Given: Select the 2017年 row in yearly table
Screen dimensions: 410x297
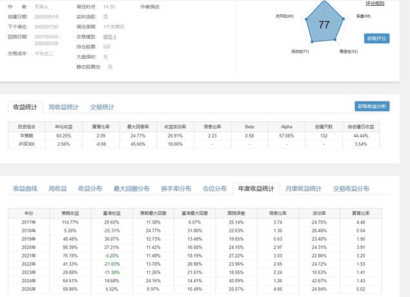Looking at the screenshot, I should [x=26, y=221].
